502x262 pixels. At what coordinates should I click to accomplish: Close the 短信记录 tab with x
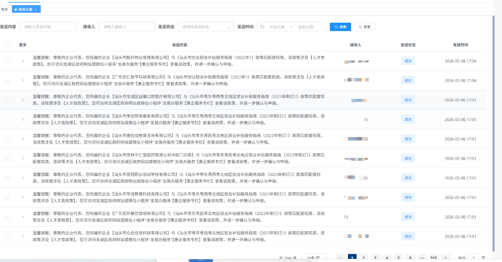click(36, 9)
